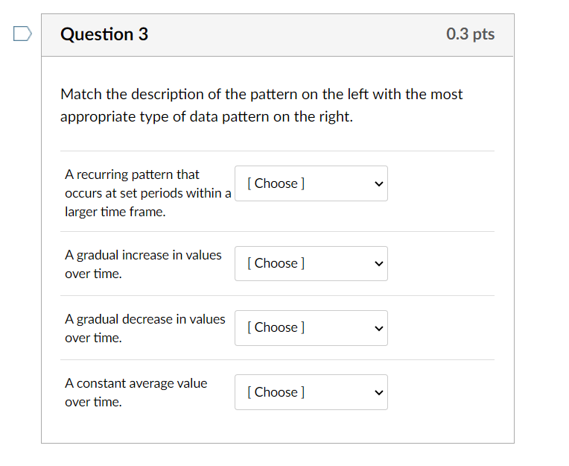
Task: Click the "A constant average value" label
Action: (x=136, y=393)
